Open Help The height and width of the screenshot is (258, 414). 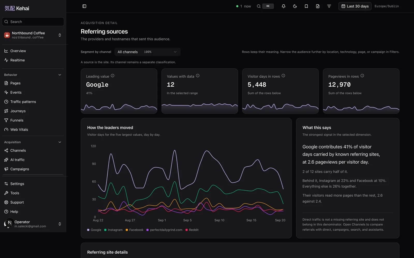pyautogui.click(x=33, y=212)
